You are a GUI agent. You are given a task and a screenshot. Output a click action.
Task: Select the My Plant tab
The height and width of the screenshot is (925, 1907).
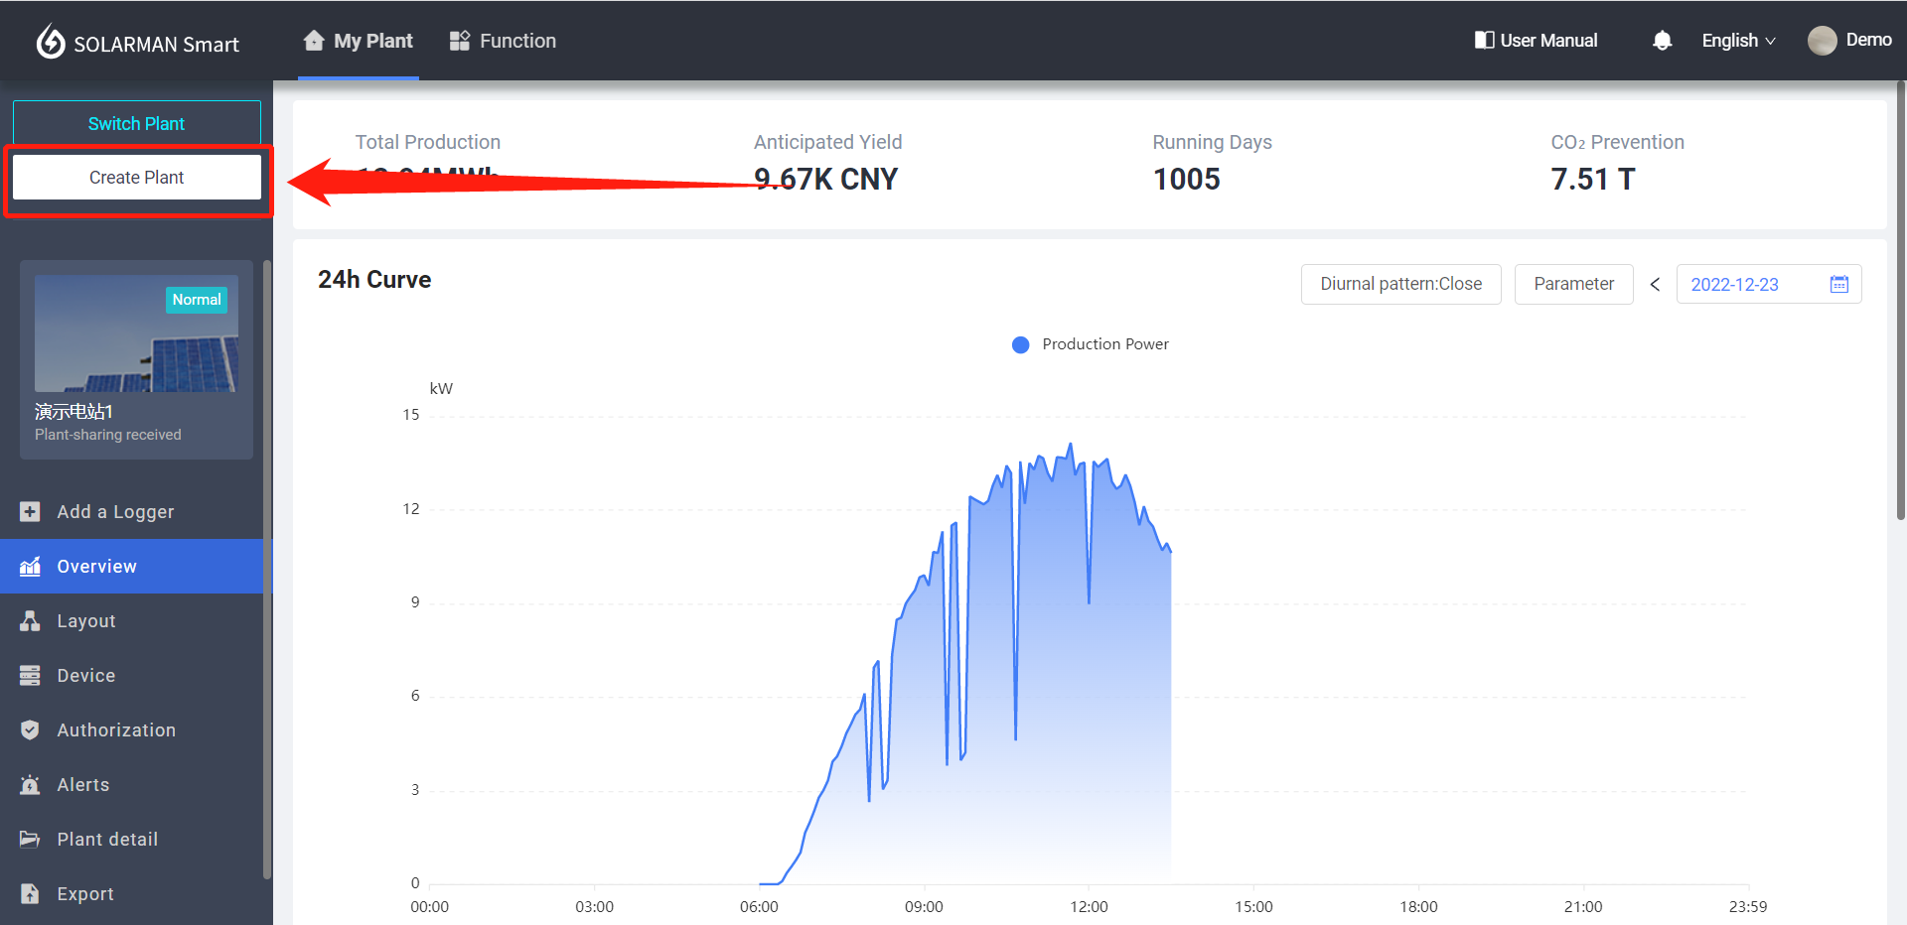pyautogui.click(x=359, y=41)
